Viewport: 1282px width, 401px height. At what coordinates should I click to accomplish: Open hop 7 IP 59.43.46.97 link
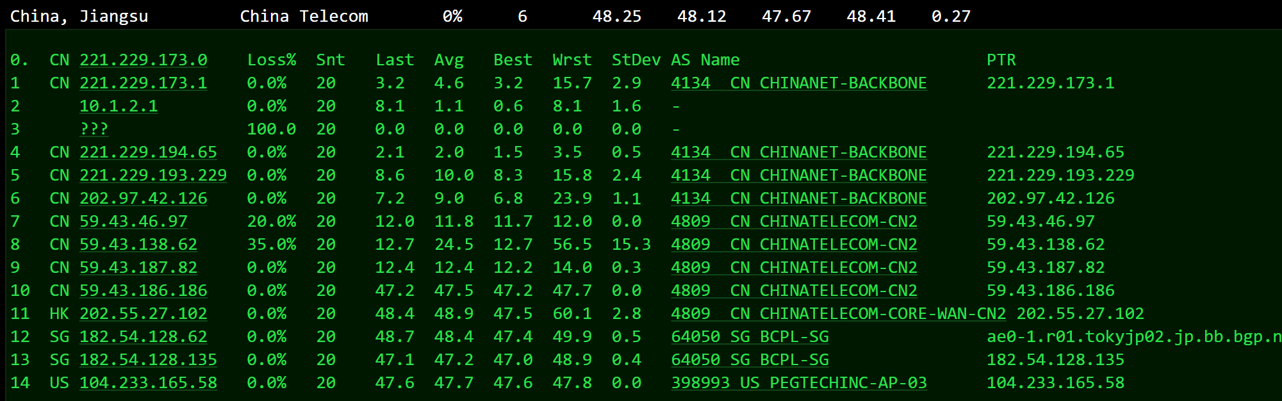[x=133, y=222]
